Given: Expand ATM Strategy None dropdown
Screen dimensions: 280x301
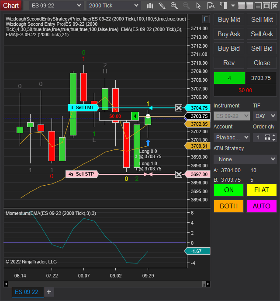Looking at the screenshot, I should 245,159.
